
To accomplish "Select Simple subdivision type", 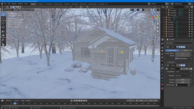I will coord(186,51).
